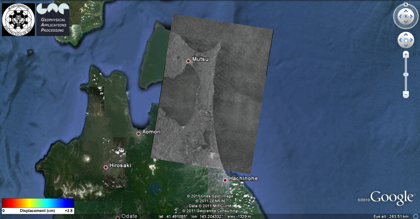Click the hand icon in the move joystick
Image resolution: width=420 pixels, height=219 pixels.
[406, 40]
